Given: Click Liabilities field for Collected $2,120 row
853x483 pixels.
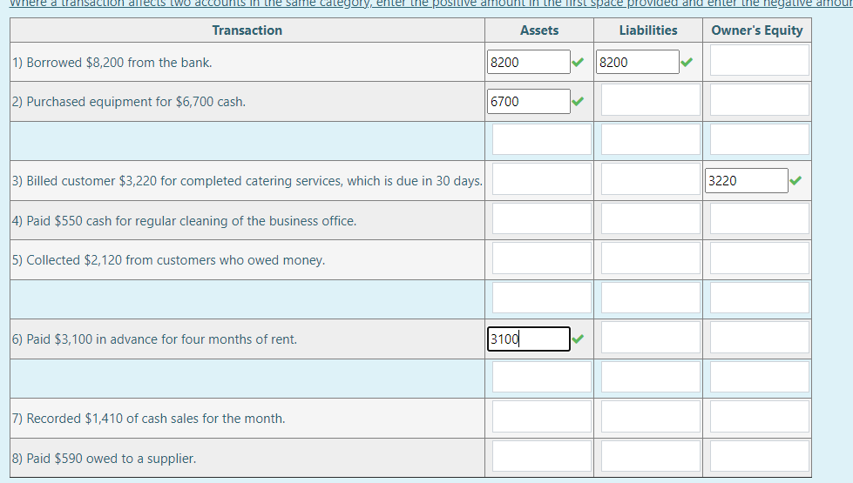Looking at the screenshot, I should pos(650,258).
